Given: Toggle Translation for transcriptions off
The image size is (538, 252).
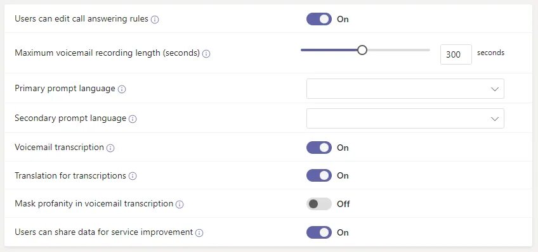Looking at the screenshot, I should click(319, 175).
